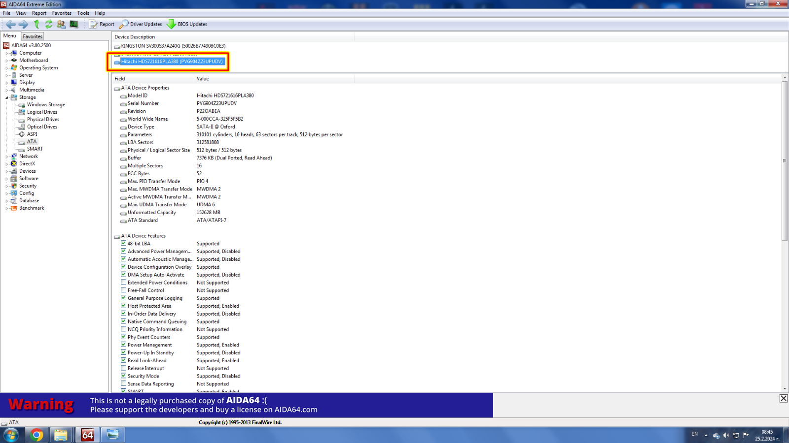This screenshot has width=789, height=443.
Task: Toggle Advanced Power Management checkbox
Action: 123,251
